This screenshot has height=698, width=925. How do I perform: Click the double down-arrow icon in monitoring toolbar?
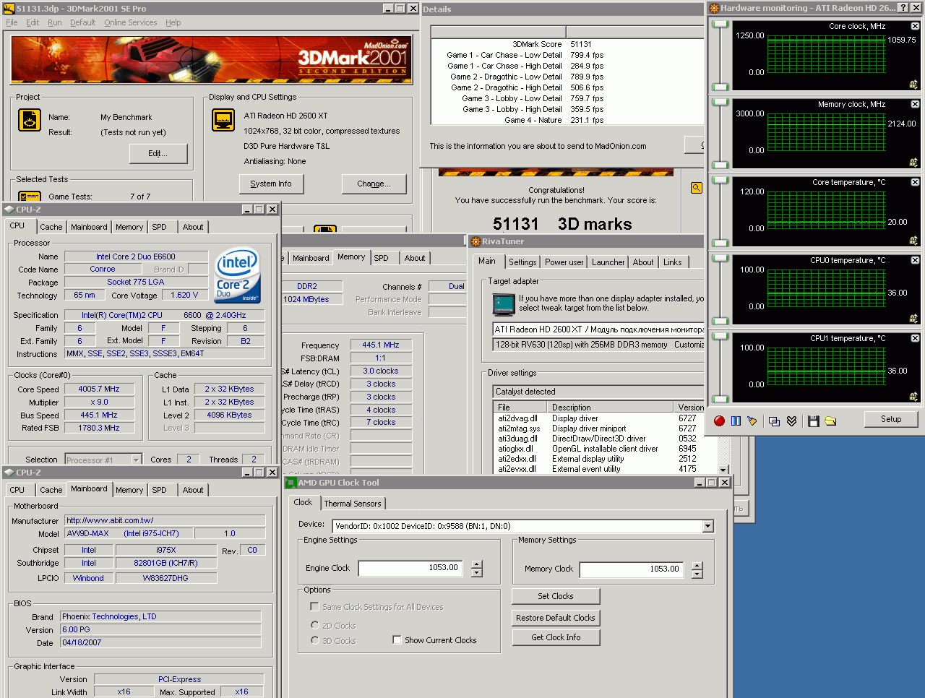coord(791,421)
